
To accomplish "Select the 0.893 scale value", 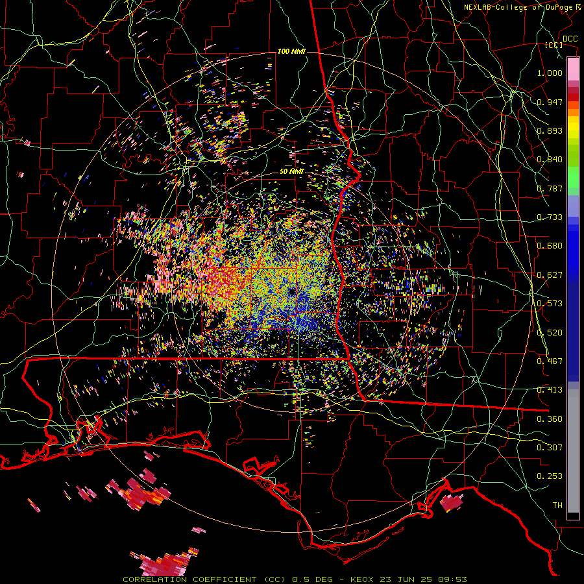I will tap(550, 130).
